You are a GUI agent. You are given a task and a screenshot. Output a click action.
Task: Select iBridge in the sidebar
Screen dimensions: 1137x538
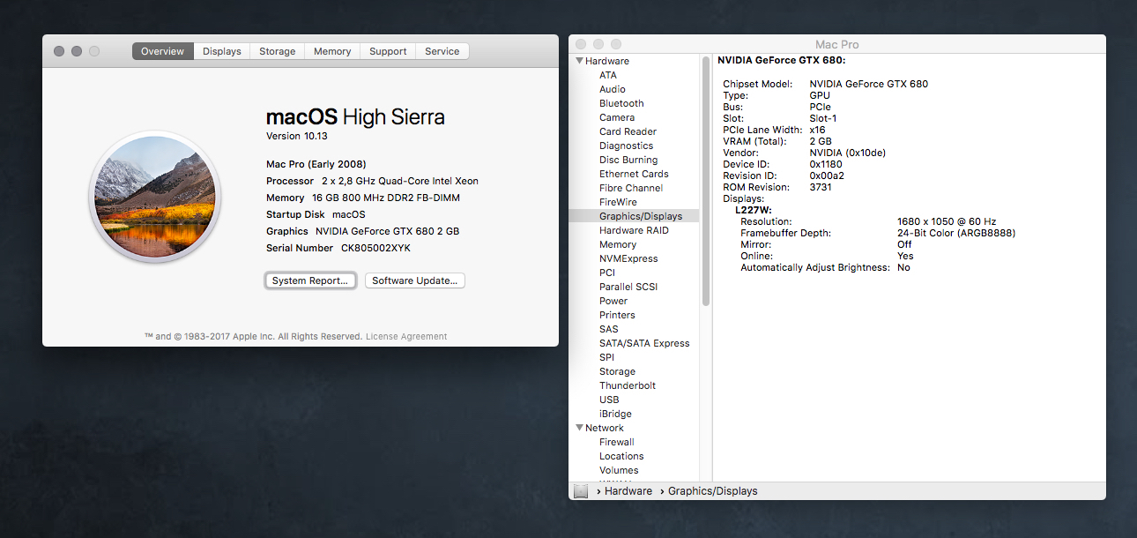615,414
